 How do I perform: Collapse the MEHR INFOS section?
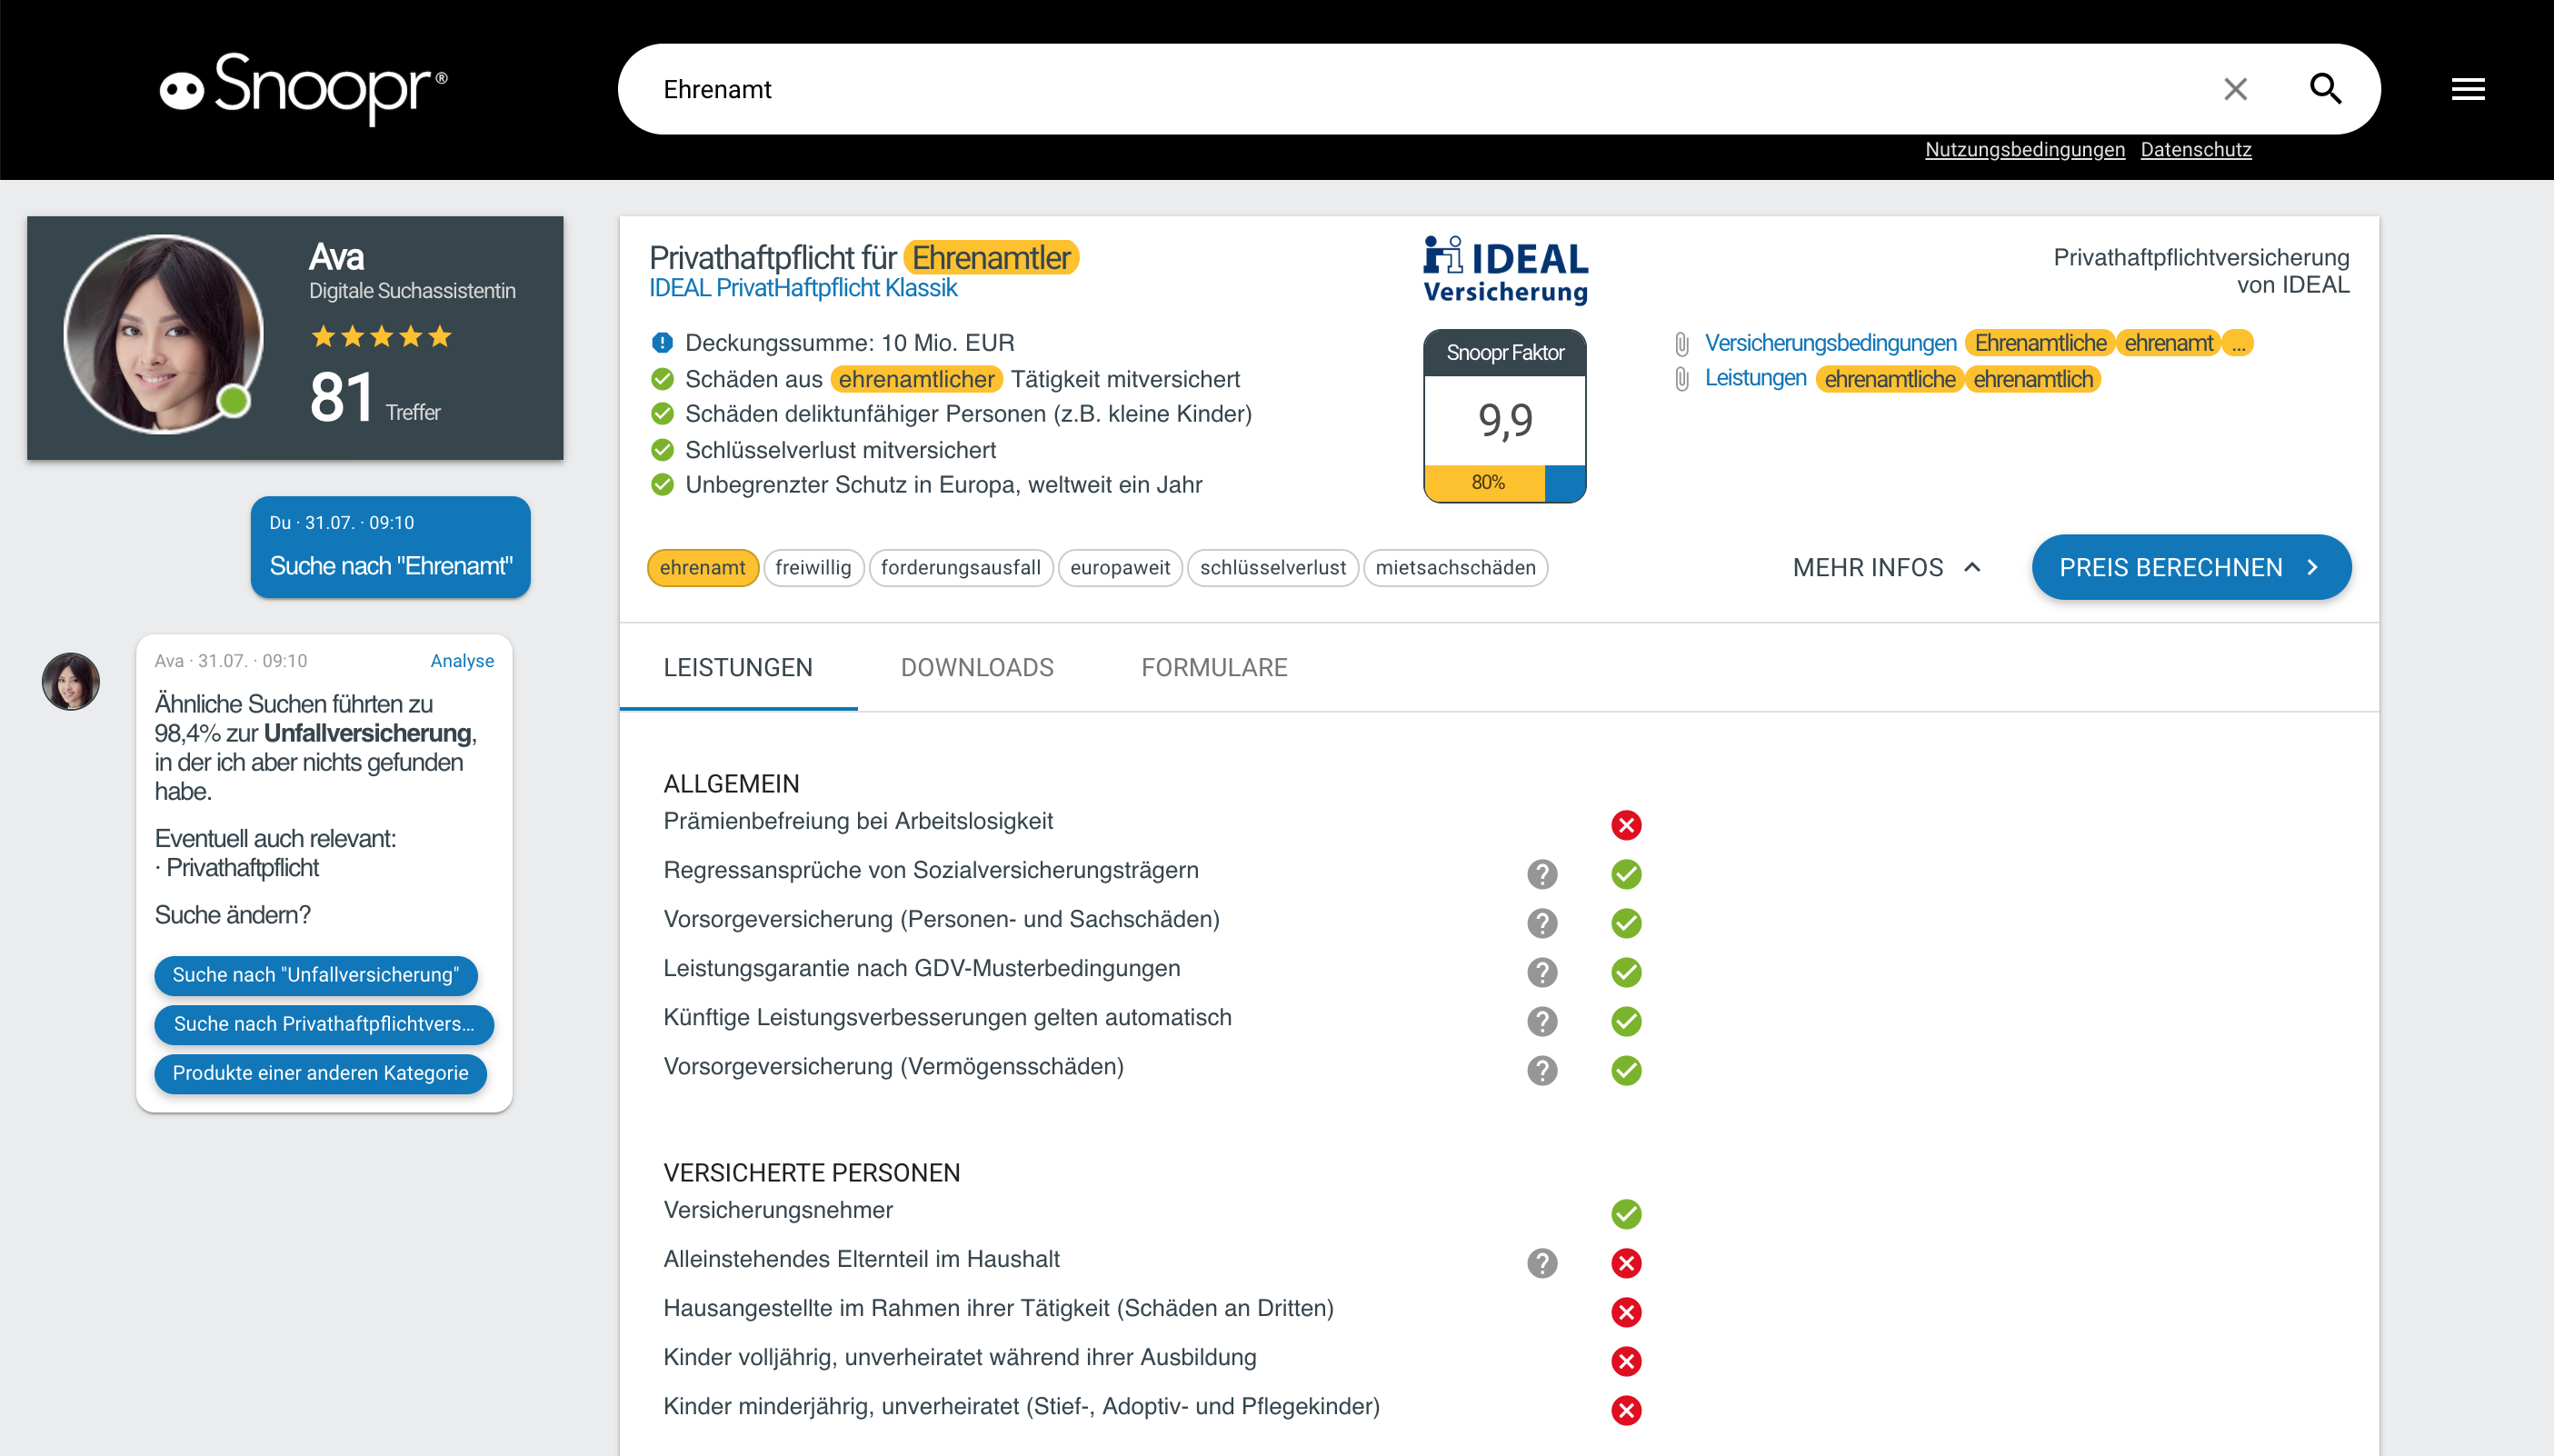(x=1886, y=567)
